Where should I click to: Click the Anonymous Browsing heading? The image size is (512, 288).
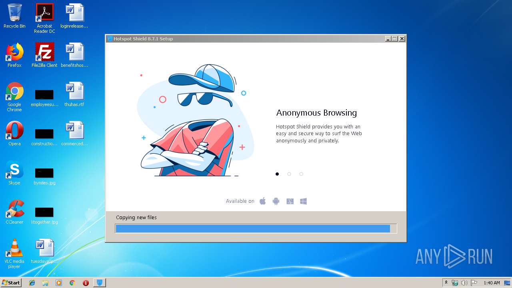[316, 113]
